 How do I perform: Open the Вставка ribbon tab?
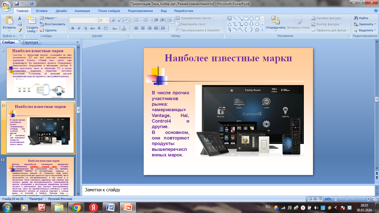(x=42, y=11)
